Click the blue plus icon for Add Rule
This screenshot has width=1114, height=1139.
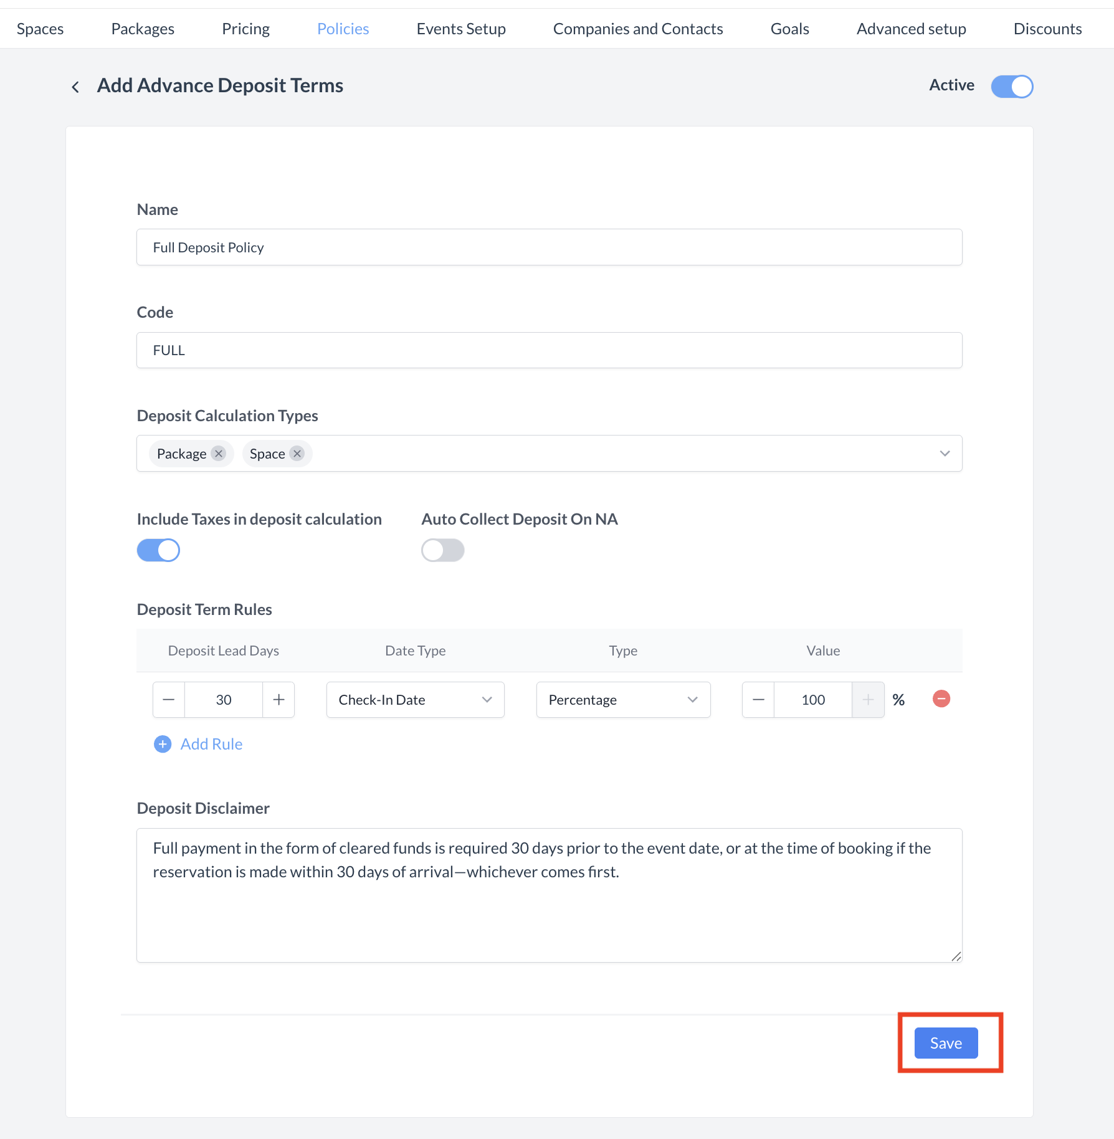(163, 744)
